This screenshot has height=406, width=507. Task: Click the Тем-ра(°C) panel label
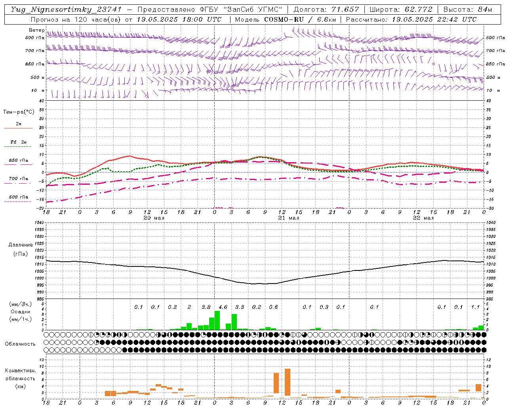pyautogui.click(x=19, y=112)
